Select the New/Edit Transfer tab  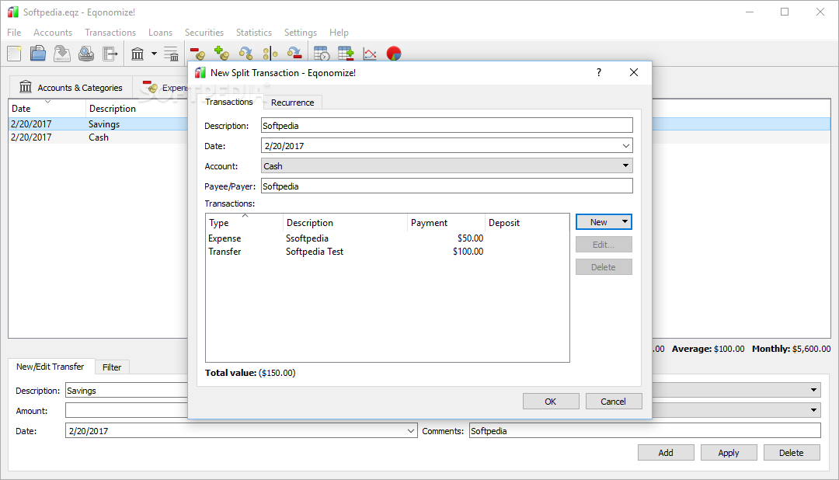tap(50, 367)
